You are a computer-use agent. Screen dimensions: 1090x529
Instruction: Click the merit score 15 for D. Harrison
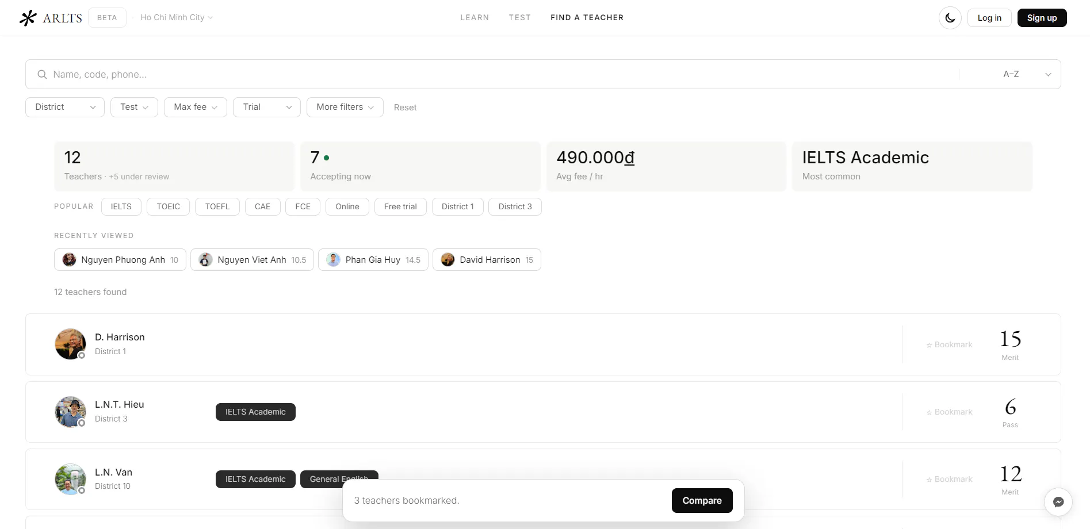[1010, 344]
